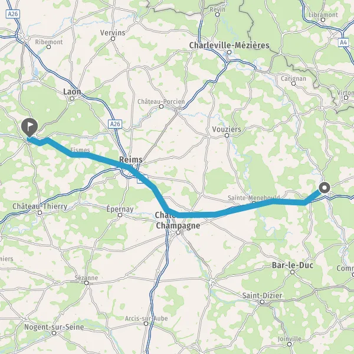Click the Nogent-sur-Seine label
The image size is (354, 354).
click(54, 327)
